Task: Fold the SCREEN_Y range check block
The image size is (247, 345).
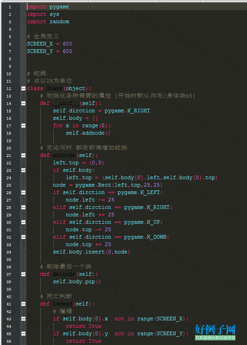Action: [x=23, y=333]
